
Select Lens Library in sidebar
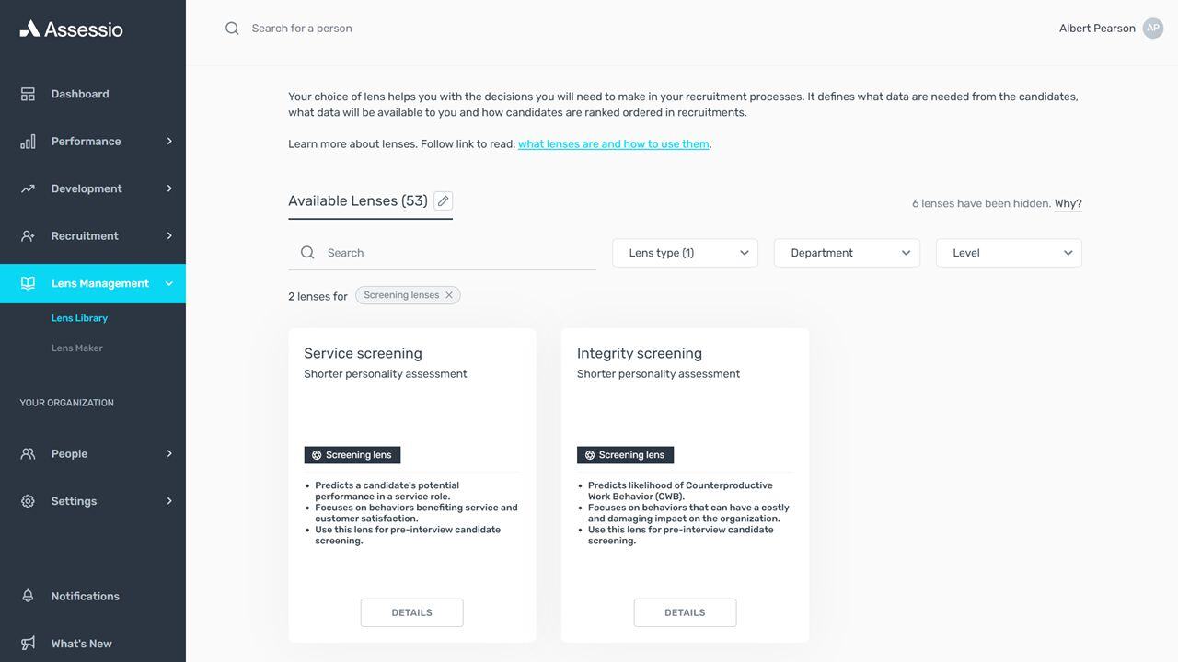click(x=79, y=318)
